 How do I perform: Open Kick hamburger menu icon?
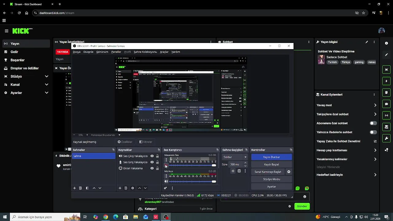(6, 31)
